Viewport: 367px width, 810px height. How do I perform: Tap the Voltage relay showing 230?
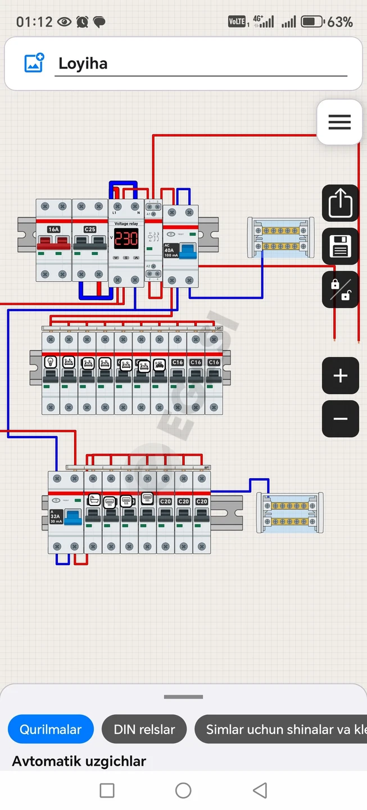tap(126, 244)
